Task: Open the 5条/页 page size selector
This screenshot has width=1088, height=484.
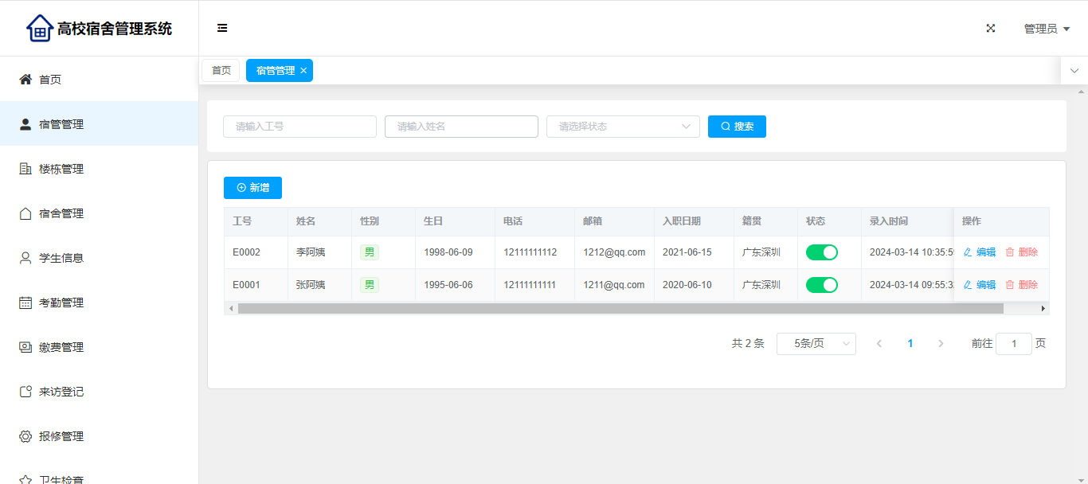Action: click(816, 344)
